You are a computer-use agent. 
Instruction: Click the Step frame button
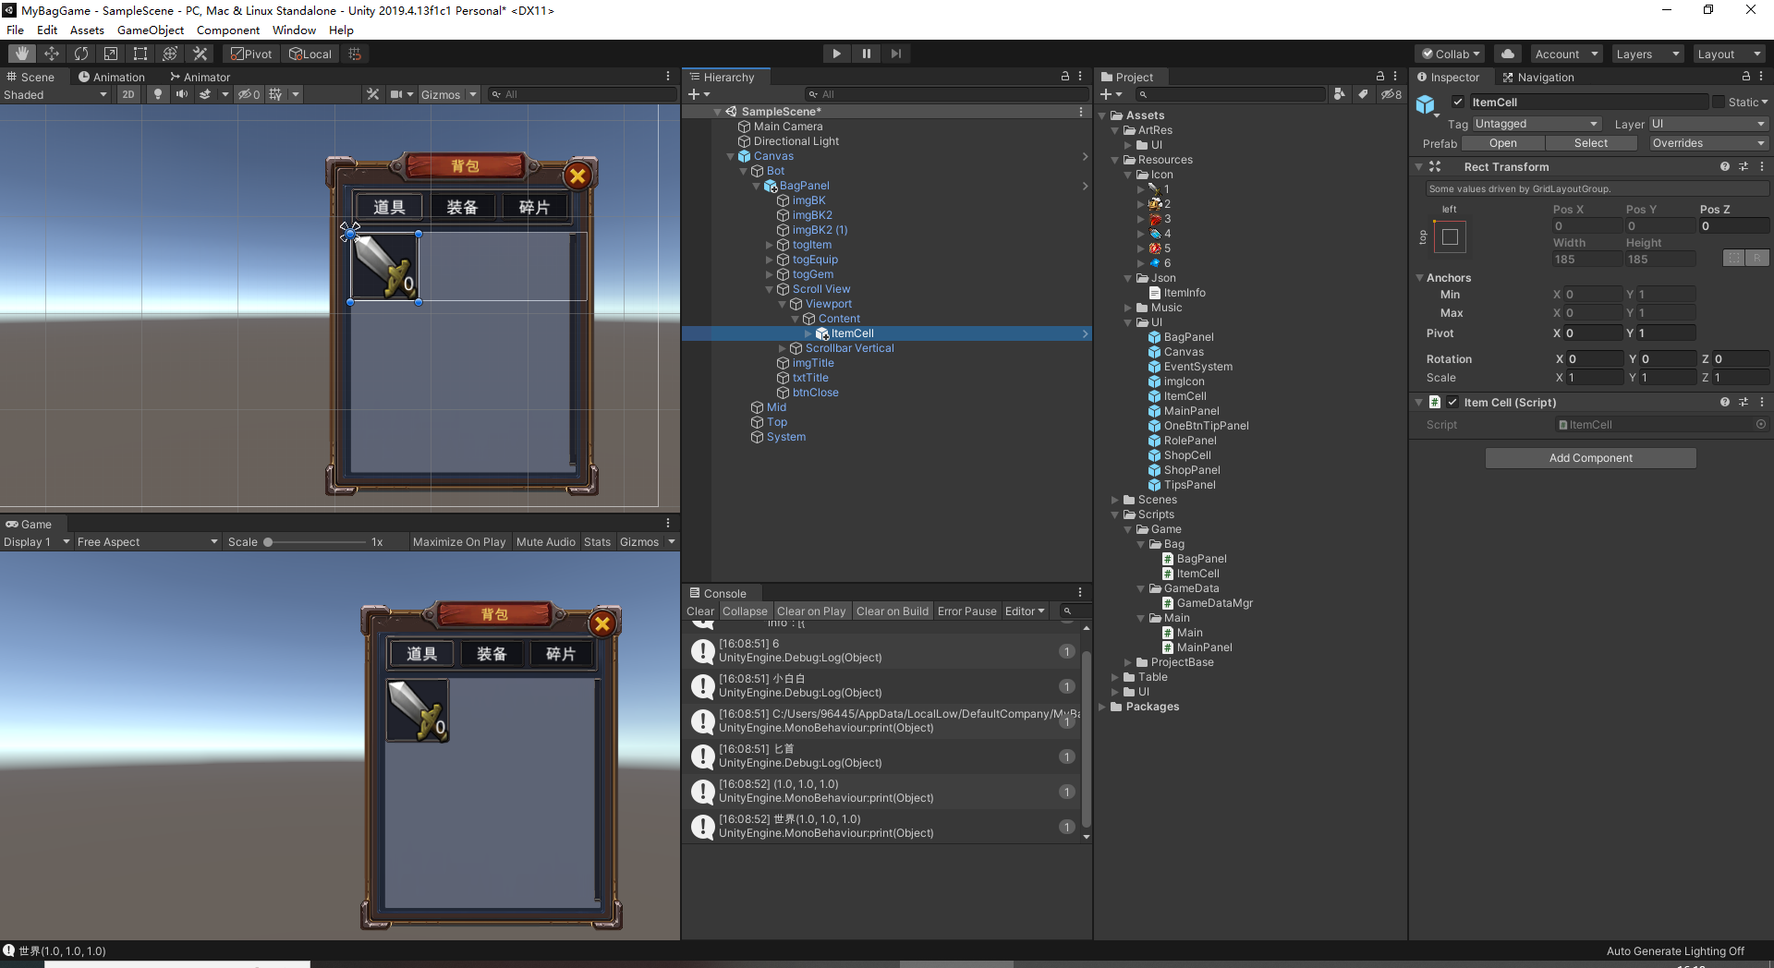pos(895,54)
